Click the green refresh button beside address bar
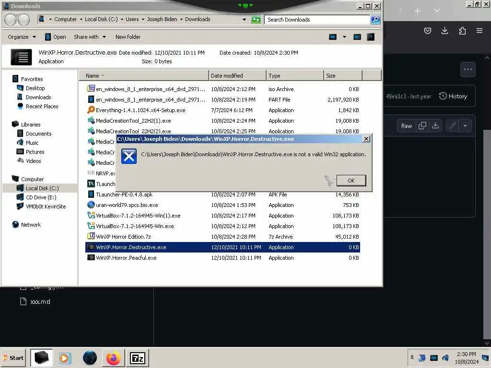491x368 pixels. [256, 20]
